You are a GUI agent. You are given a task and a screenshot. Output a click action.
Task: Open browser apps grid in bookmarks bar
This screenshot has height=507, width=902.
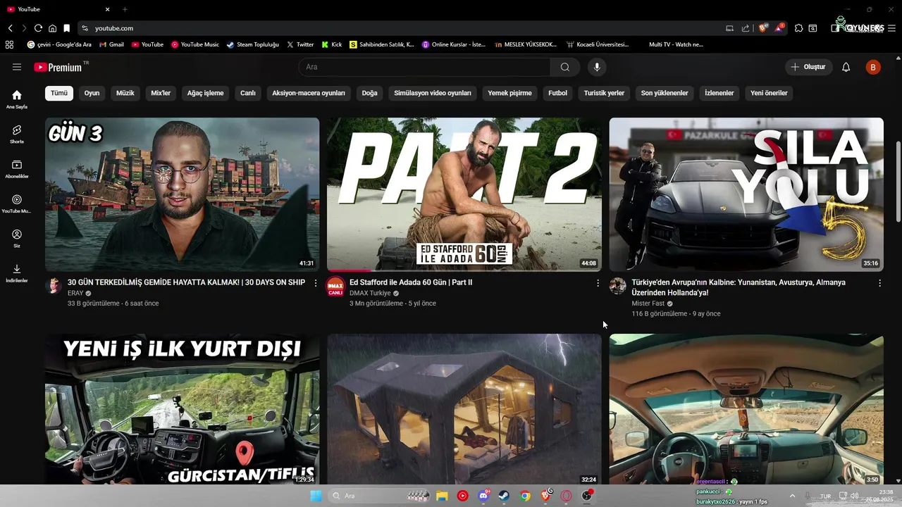(x=10, y=44)
